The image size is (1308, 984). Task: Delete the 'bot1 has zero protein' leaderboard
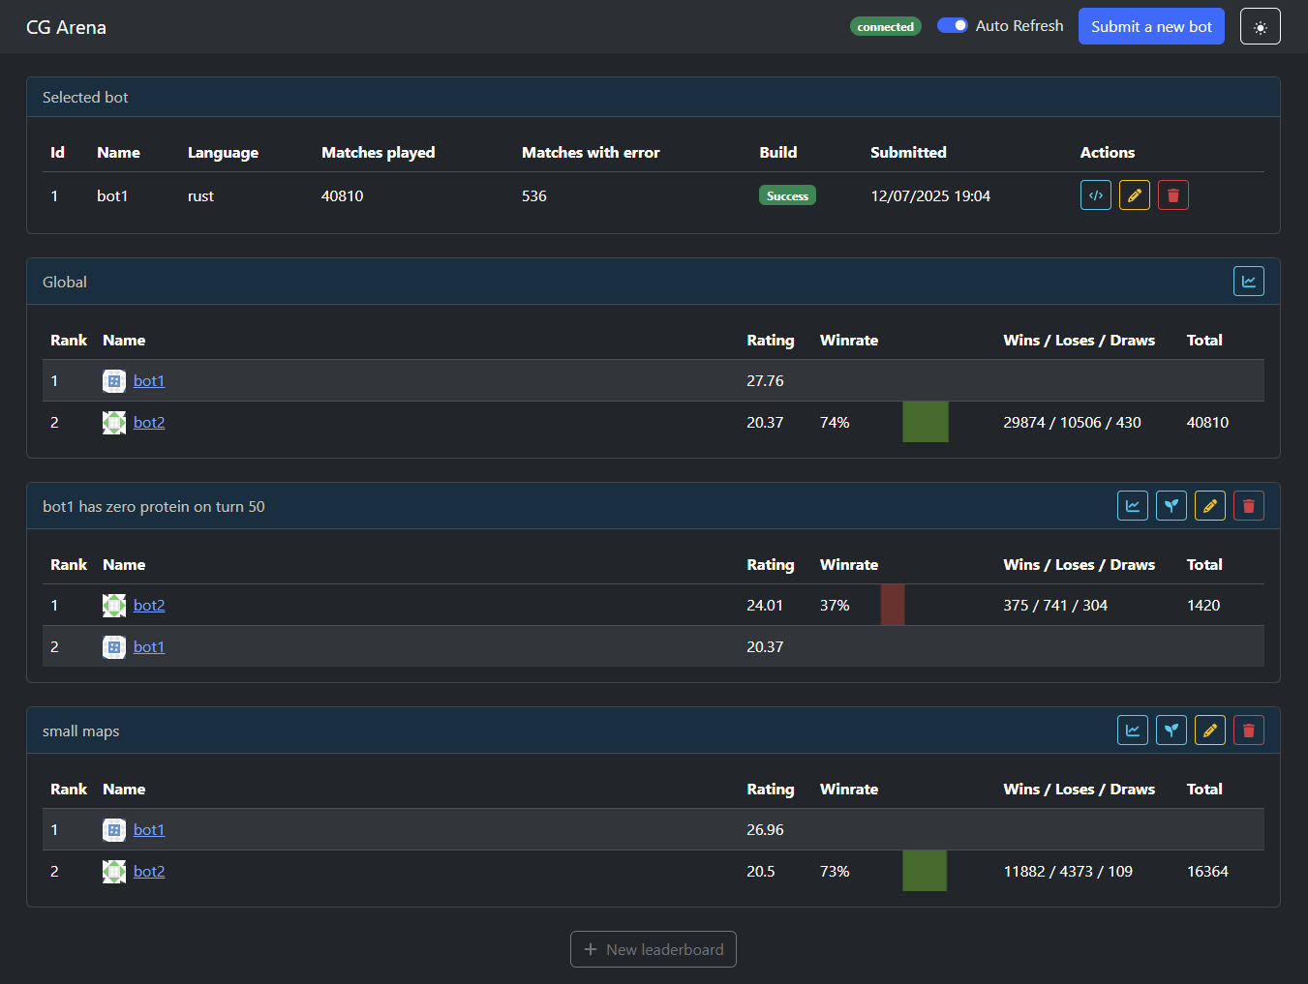coord(1248,505)
